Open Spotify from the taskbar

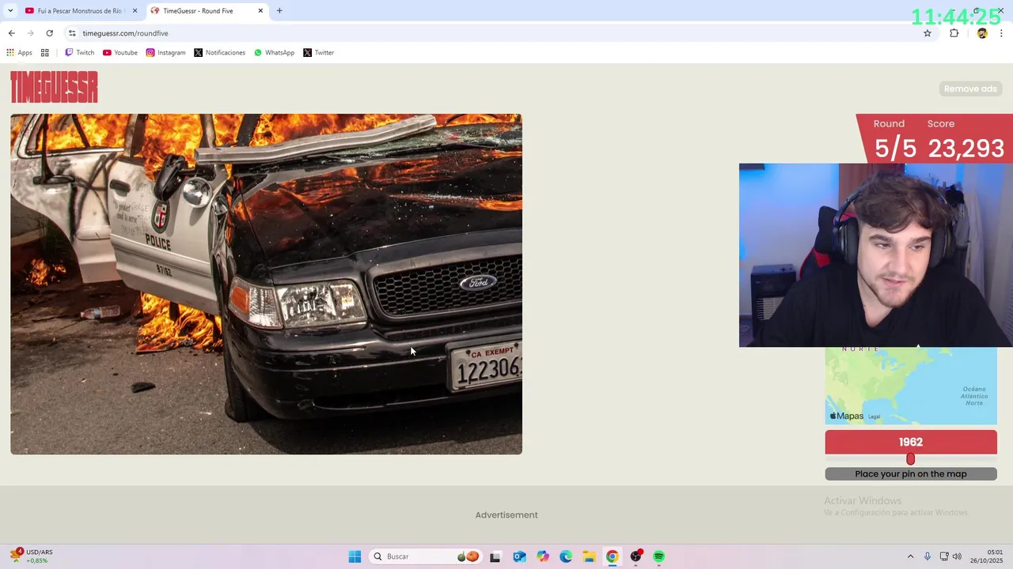coord(659,556)
